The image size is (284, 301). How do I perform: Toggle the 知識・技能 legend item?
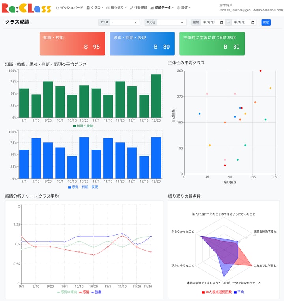click(x=83, y=126)
